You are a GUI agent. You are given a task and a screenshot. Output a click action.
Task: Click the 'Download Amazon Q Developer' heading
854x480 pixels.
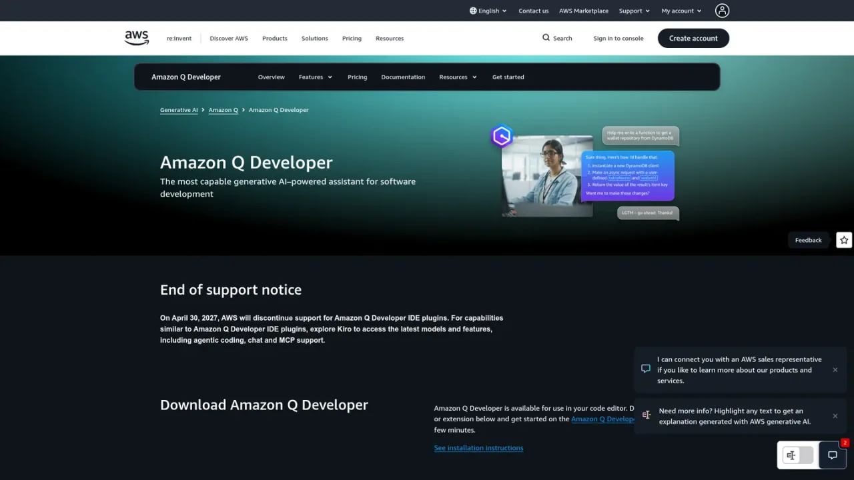point(264,405)
